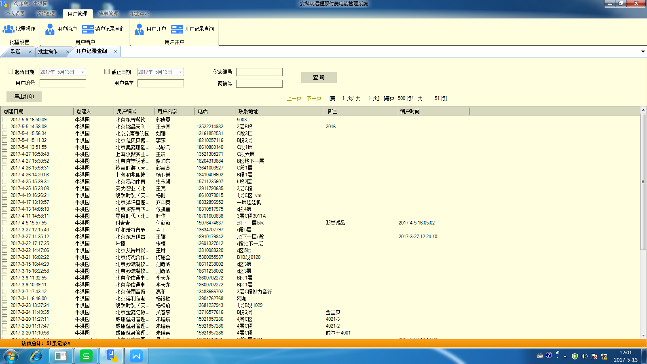Click the 用户销户 user icon
The height and width of the screenshot is (364, 647).
50,29
